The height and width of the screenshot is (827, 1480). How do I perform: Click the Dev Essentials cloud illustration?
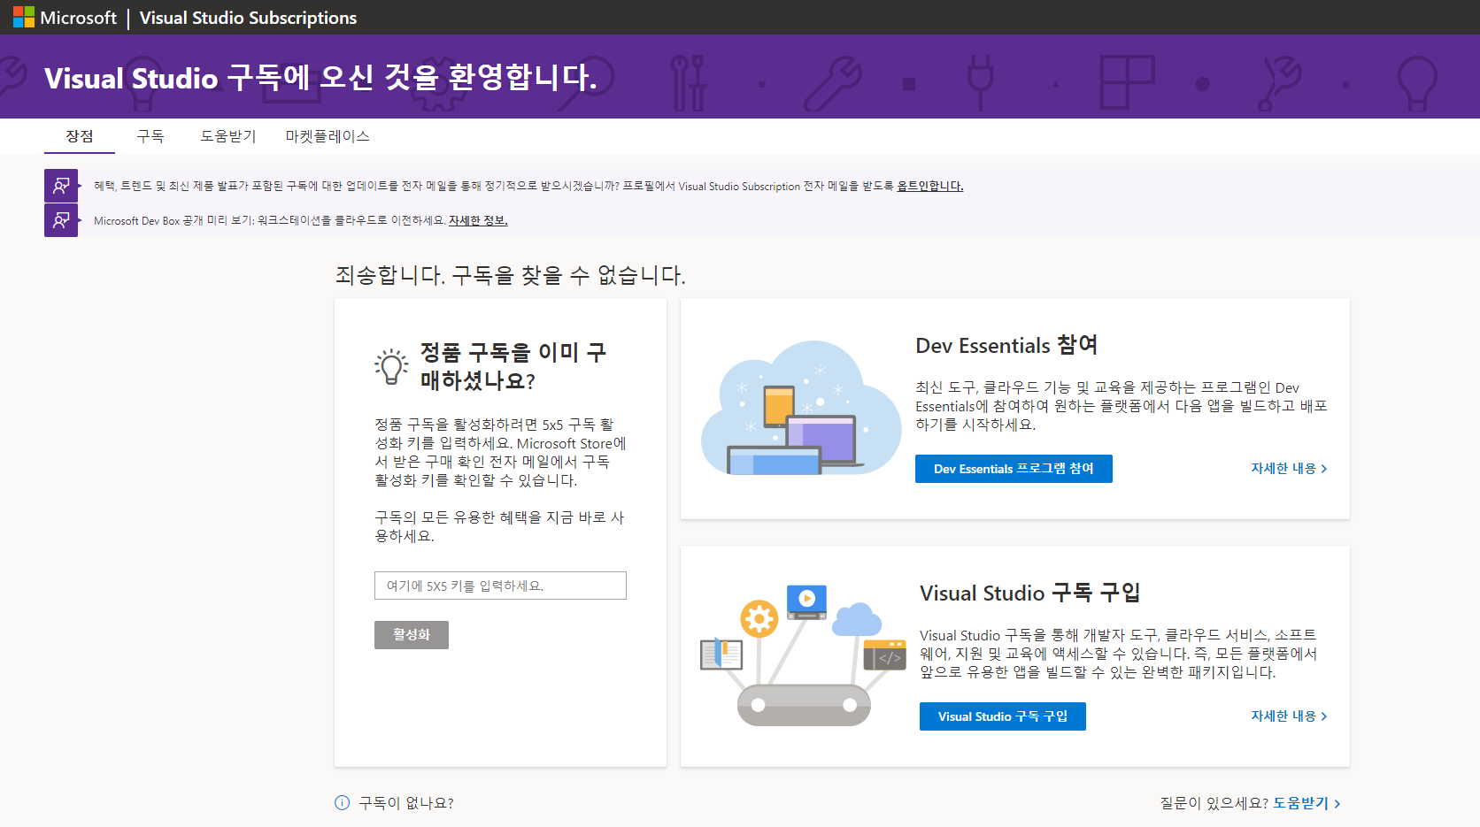(800, 409)
